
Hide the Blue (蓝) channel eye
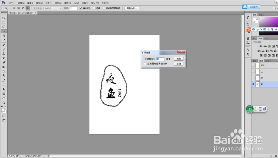tap(253, 84)
